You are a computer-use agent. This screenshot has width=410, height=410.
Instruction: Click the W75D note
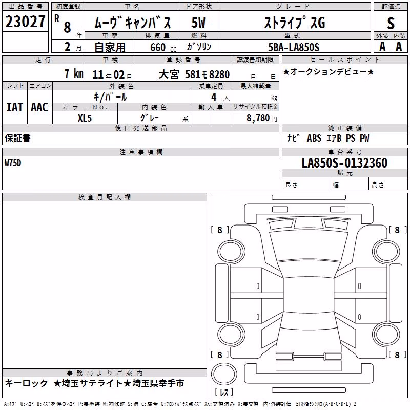(x=13, y=163)
